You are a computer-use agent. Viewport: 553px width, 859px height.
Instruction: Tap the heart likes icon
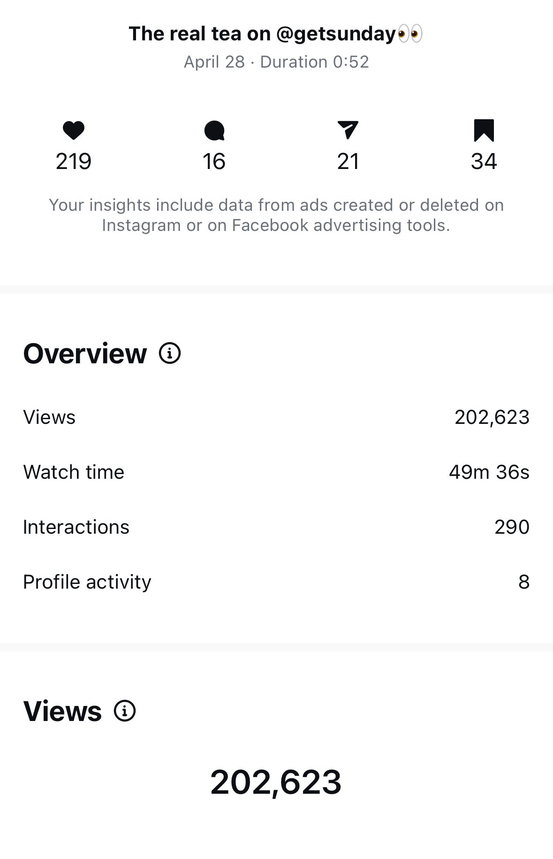click(x=74, y=130)
